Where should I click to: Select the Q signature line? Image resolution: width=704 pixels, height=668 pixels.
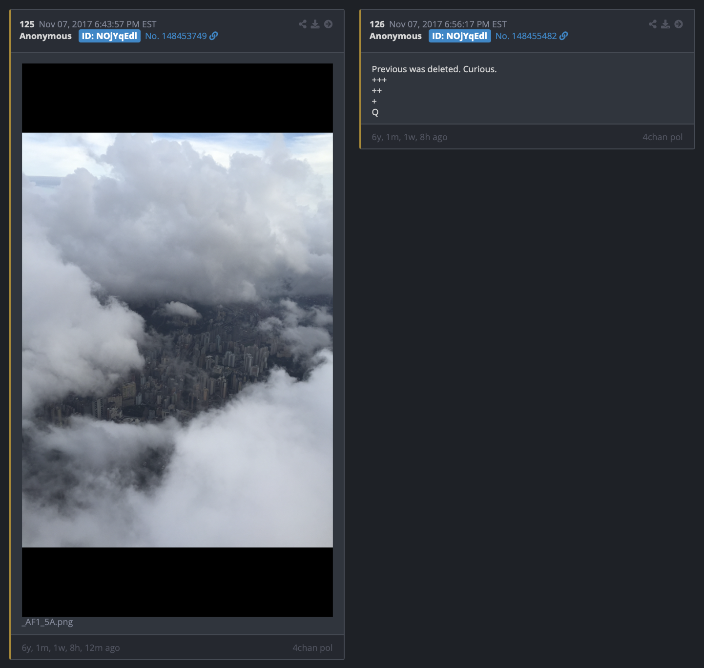pos(375,112)
